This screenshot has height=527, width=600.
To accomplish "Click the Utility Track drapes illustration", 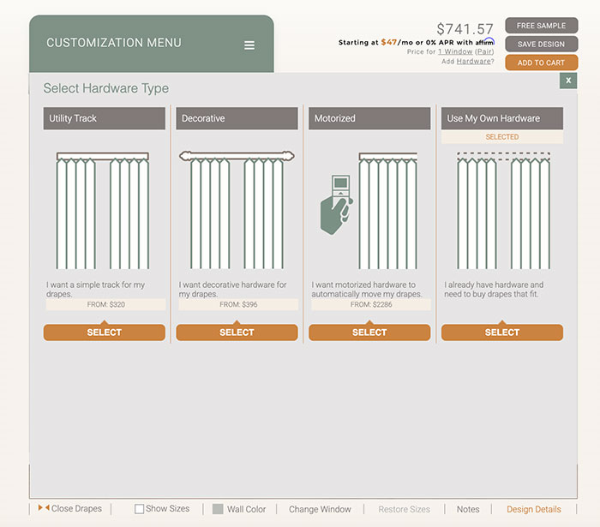I will [104, 210].
